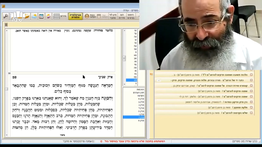Click page list scrollbar up arrow
The image size is (262, 147).
pos(124,31)
